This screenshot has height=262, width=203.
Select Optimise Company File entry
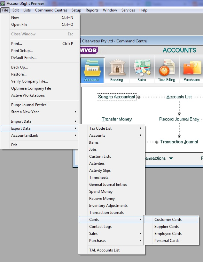pyautogui.click(x=40, y=88)
